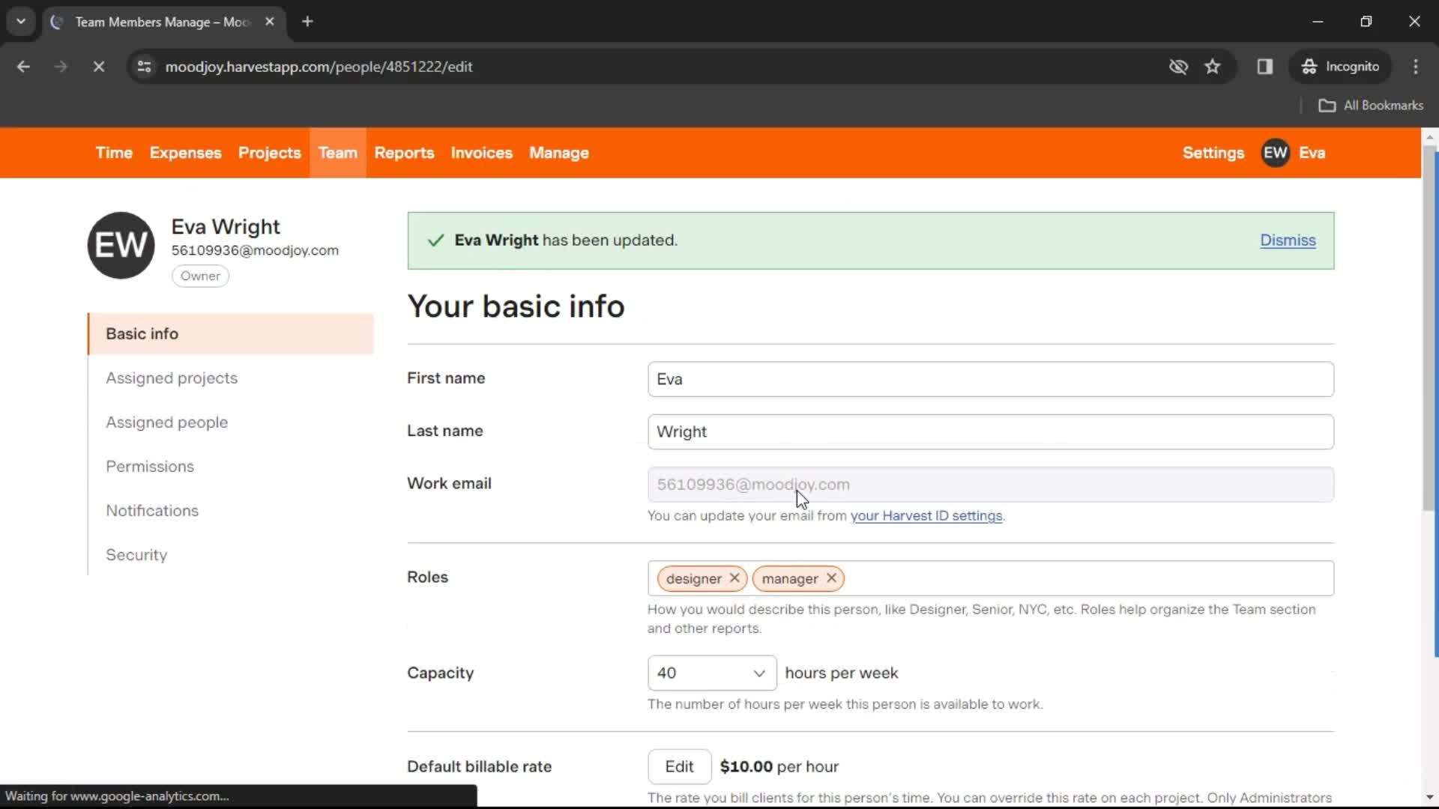Click the Time navigation menu item

pos(114,152)
